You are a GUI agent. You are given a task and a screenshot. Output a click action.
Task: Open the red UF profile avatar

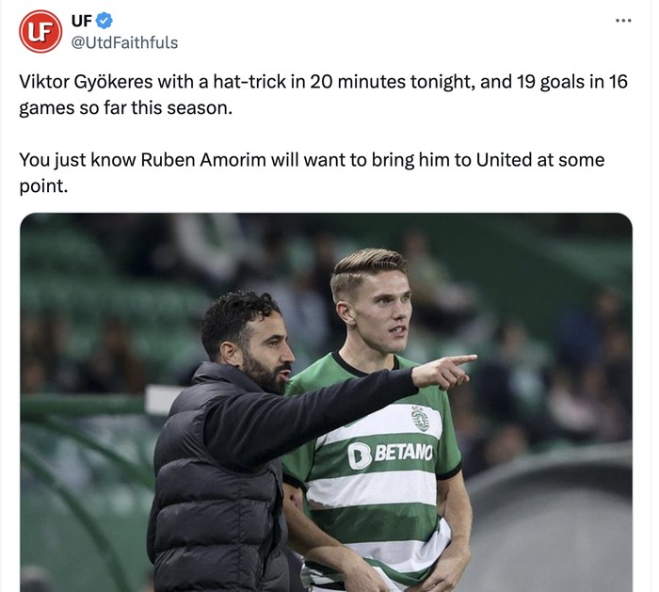[x=40, y=31]
